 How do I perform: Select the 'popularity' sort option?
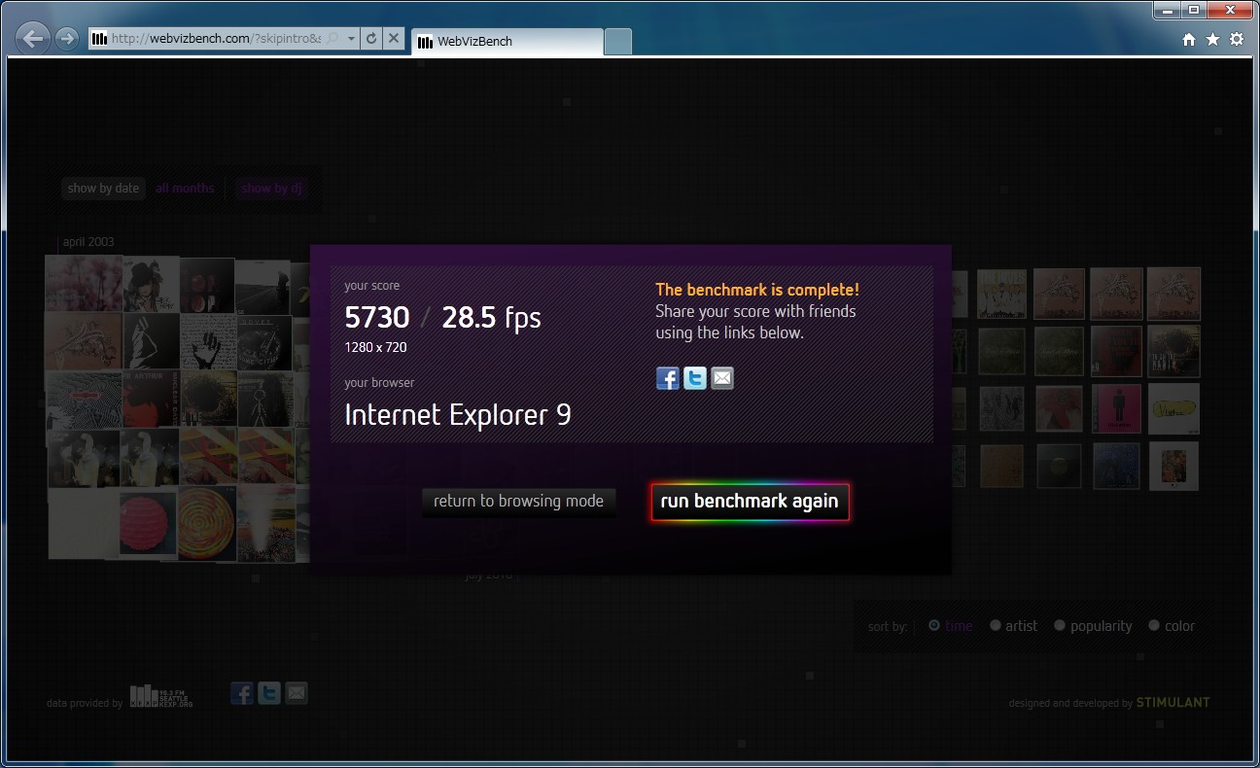pos(1093,626)
